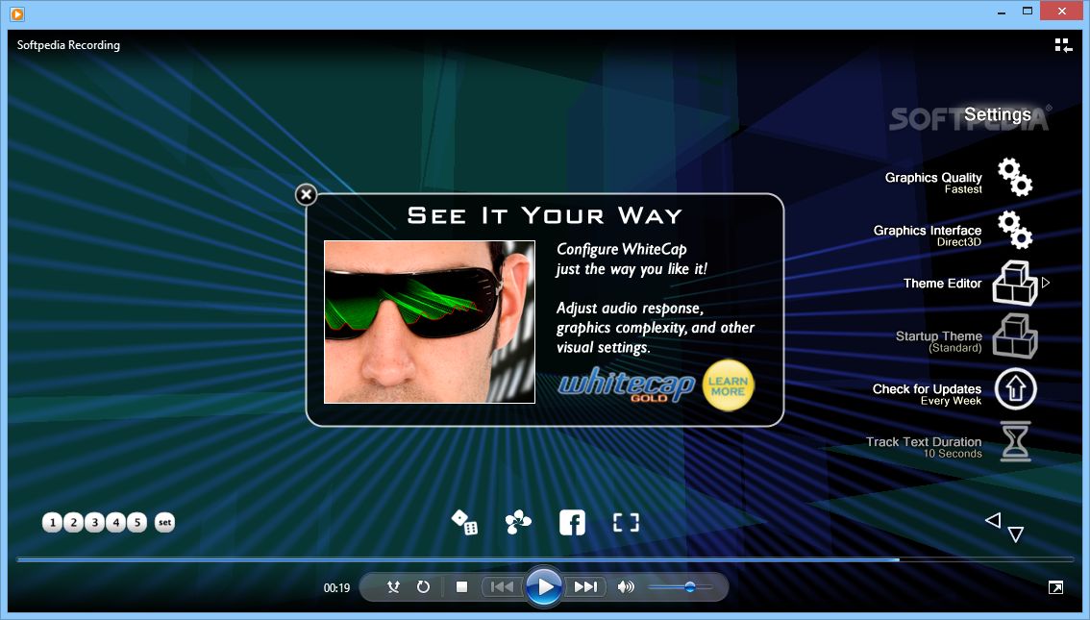Open the Theme Editor cubes icon
Image resolution: width=1090 pixels, height=620 pixels.
pos(1015,283)
